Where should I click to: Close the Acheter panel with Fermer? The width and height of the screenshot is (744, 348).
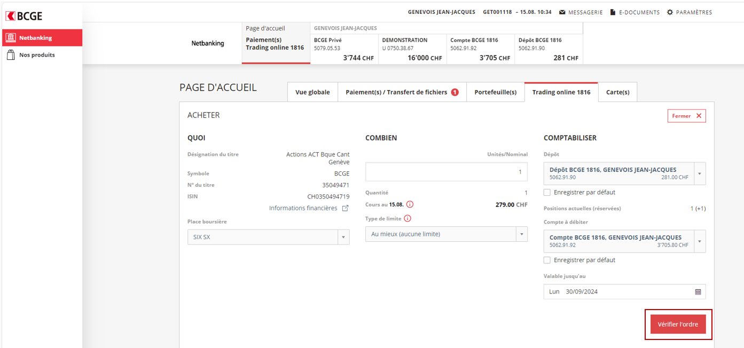(x=687, y=116)
